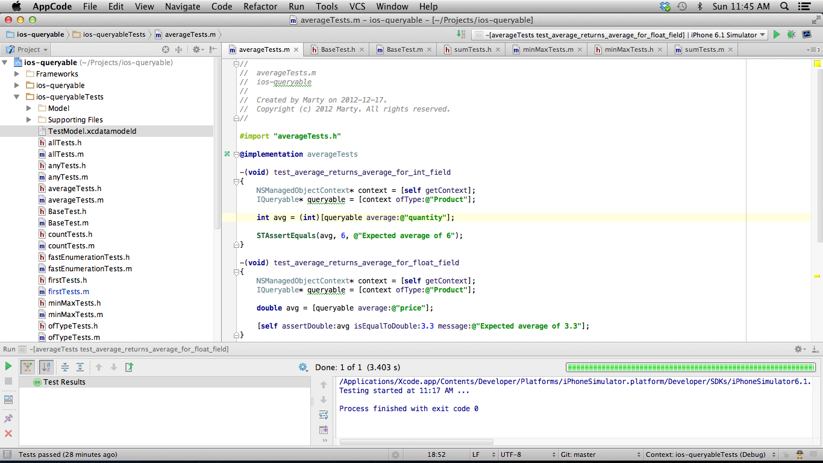Click the Debug bug icon in top toolbar
Viewport: 823px width, 463px height.
point(791,35)
